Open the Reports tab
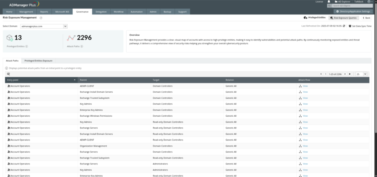The height and width of the screenshot is (177, 377). coord(44,12)
